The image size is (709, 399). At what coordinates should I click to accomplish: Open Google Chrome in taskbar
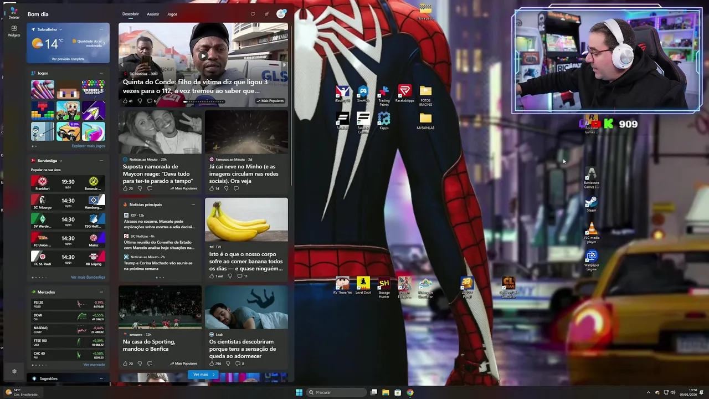[410, 392]
